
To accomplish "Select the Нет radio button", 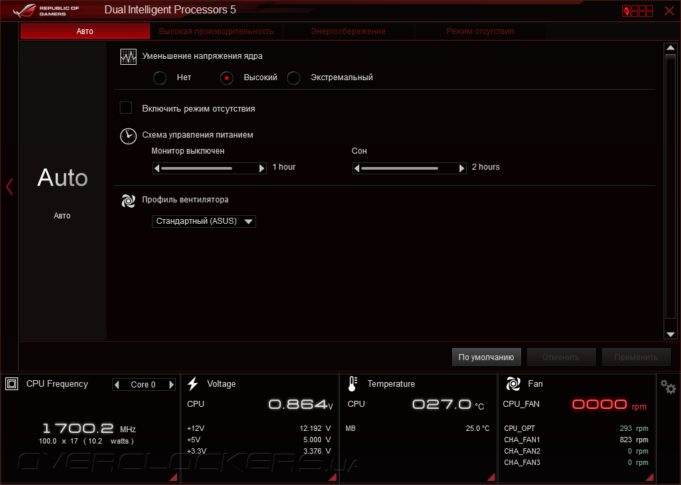I will click(160, 78).
